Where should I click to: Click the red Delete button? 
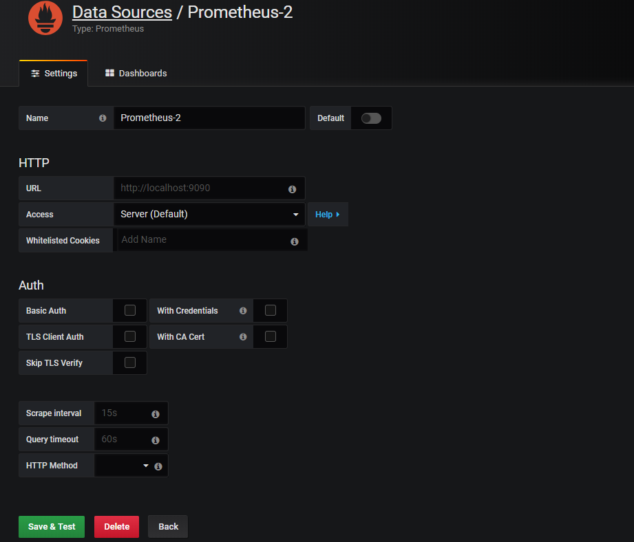point(116,527)
